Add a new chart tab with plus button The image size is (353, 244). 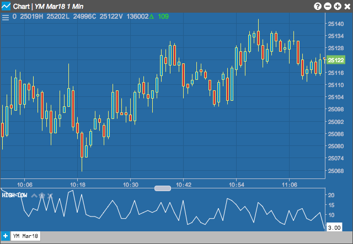click(x=6, y=236)
